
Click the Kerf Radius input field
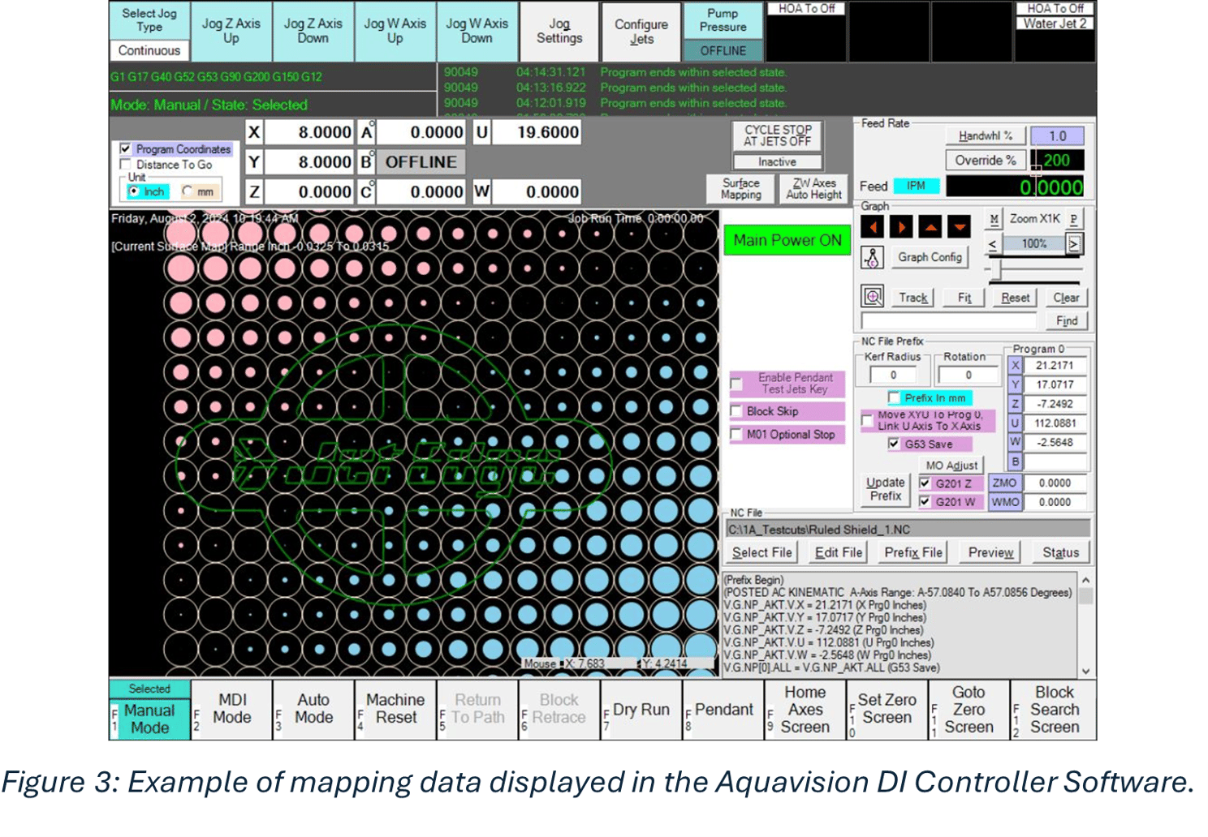pos(893,375)
